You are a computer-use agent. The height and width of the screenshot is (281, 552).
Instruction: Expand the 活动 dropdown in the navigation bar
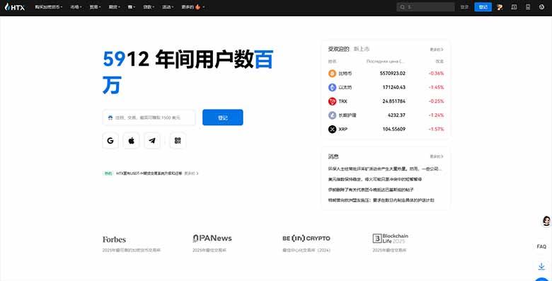click(168, 7)
